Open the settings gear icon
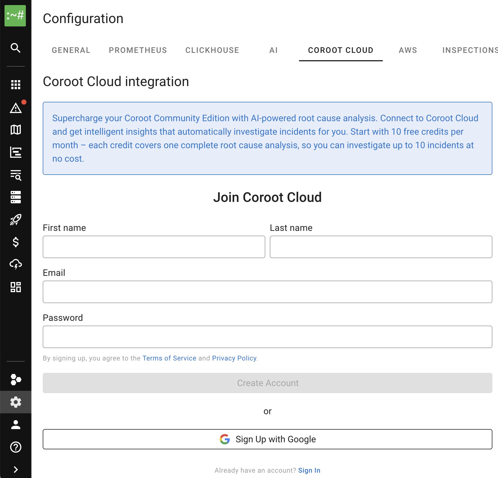498x478 pixels. (x=16, y=402)
